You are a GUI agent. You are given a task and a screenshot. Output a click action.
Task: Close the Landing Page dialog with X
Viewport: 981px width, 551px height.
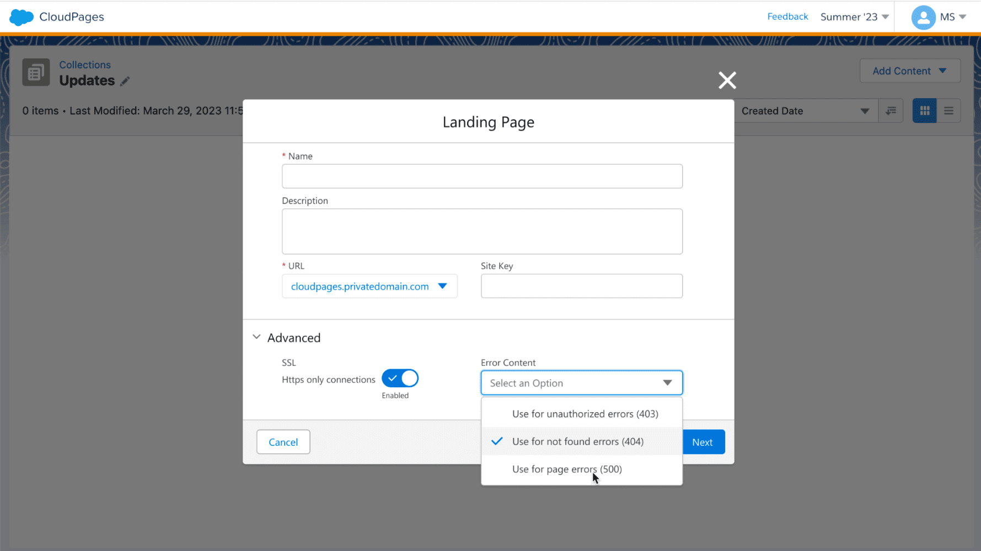pyautogui.click(x=727, y=80)
